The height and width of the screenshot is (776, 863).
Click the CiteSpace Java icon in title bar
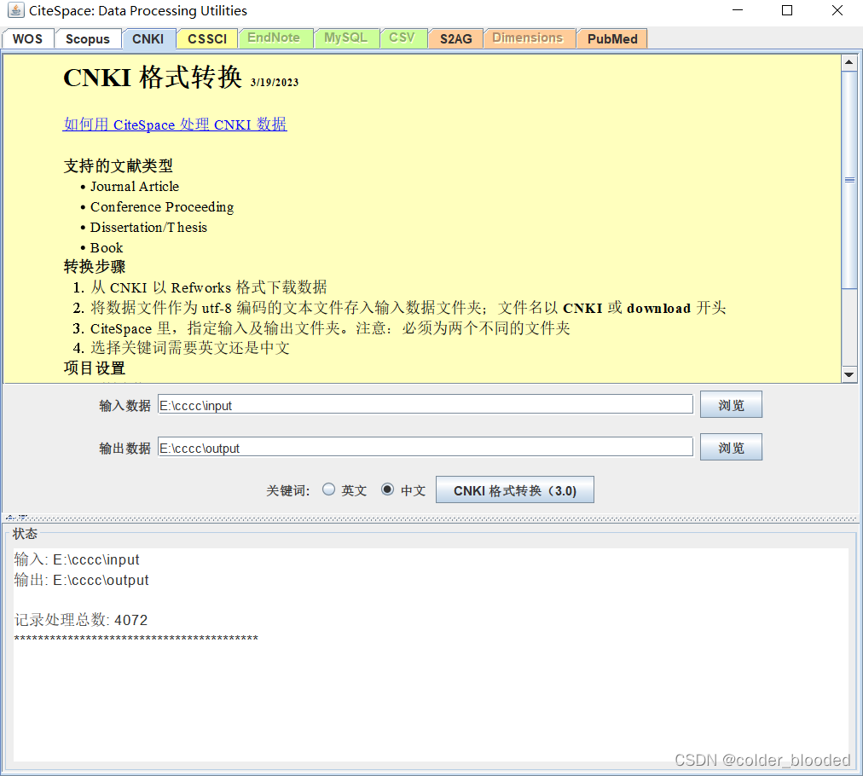coord(15,10)
